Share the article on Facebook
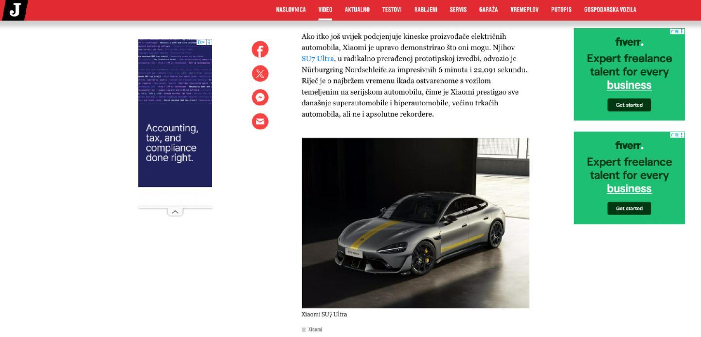The width and height of the screenshot is (701, 337). click(x=260, y=50)
